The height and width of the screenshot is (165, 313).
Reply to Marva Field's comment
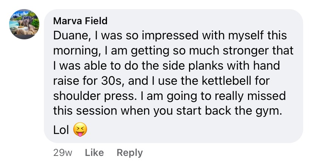point(130,153)
